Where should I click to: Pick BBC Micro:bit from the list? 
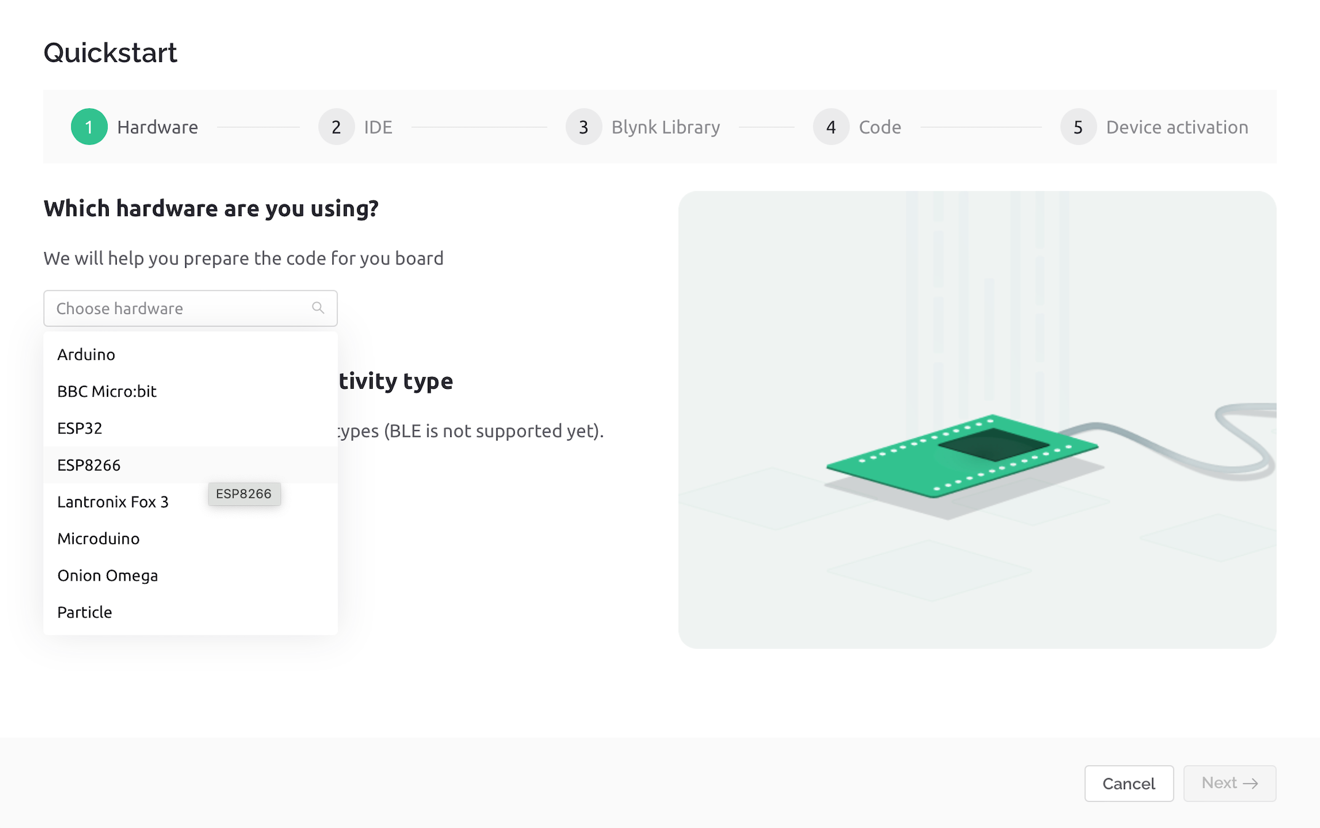click(106, 391)
